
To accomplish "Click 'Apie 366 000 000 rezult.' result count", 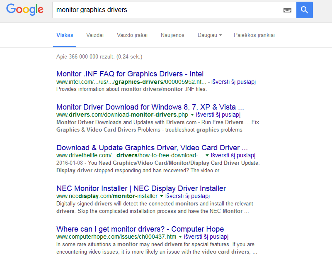I will pos(99,57).
